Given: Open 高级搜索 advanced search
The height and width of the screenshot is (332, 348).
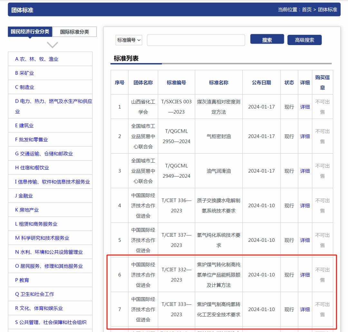Looking at the screenshot, I should point(304,40).
